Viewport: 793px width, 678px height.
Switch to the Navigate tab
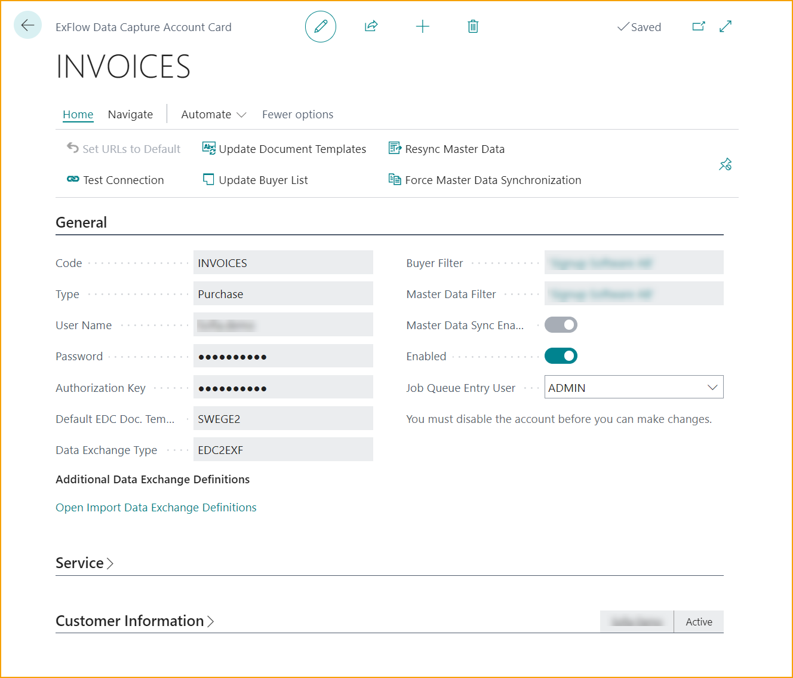(x=130, y=114)
